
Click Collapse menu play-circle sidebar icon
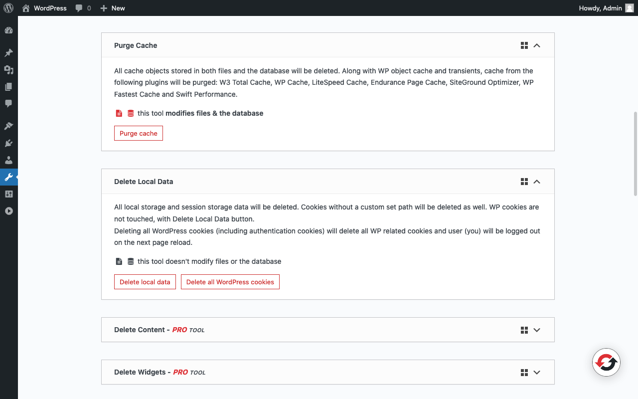tap(8, 211)
